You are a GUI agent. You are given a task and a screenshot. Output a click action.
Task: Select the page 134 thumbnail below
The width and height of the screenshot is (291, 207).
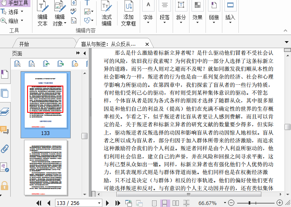46,168
